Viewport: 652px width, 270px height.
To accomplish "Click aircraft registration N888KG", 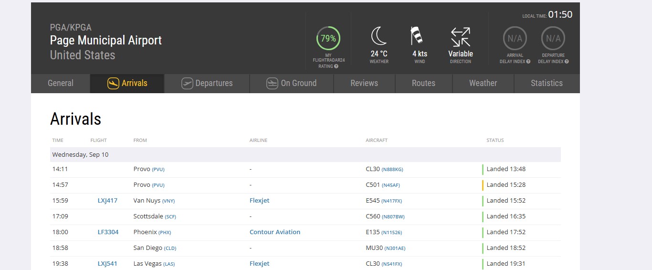I will click(x=392, y=170).
